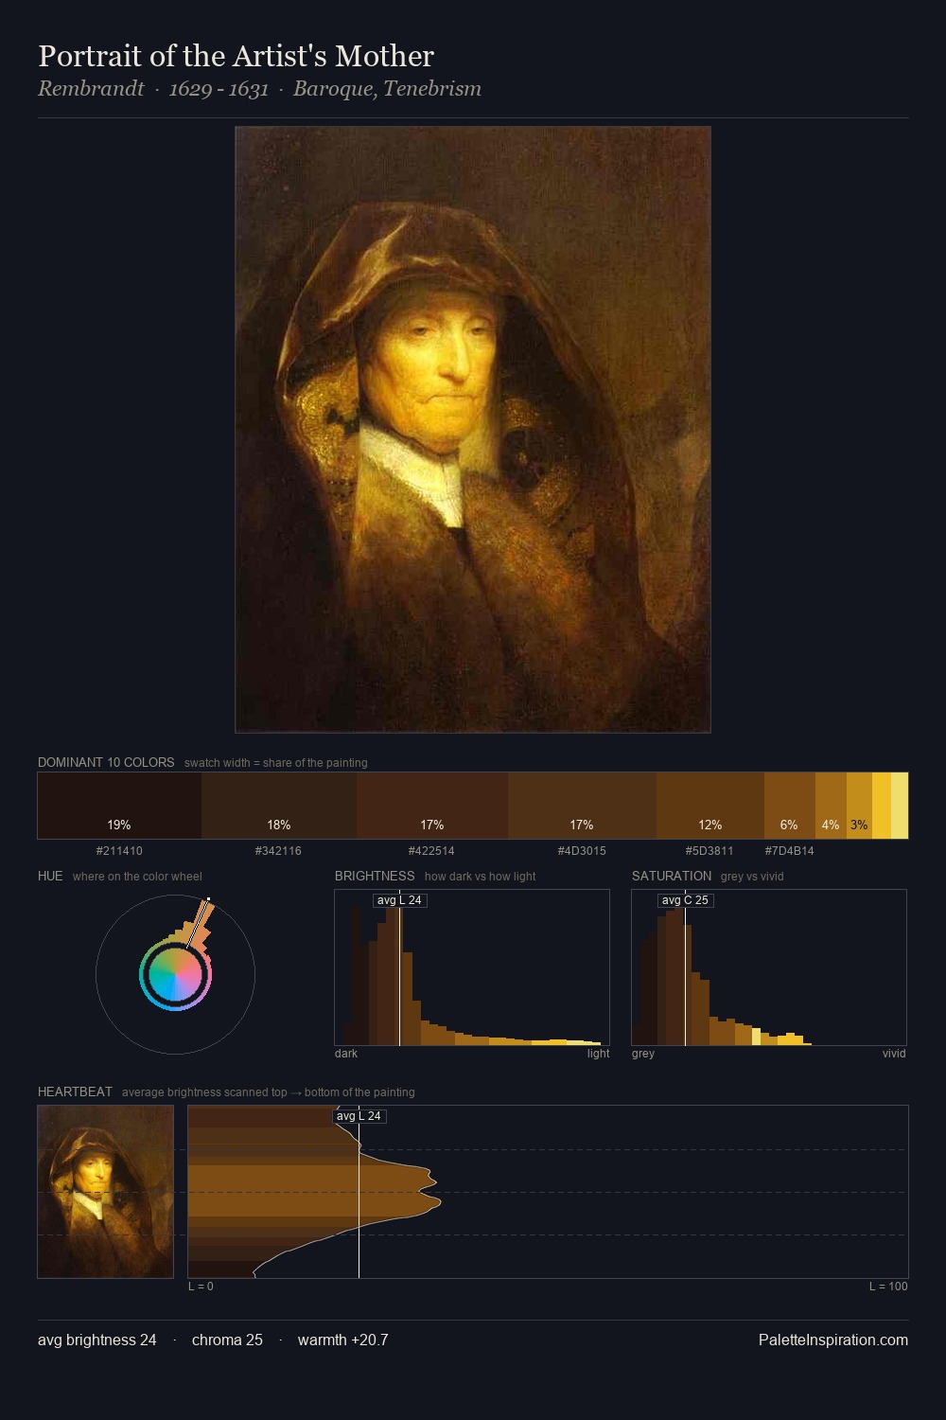Viewport: 946px width, 1420px height.
Task: Click the 'dark' axis label
Action: coord(346,1054)
